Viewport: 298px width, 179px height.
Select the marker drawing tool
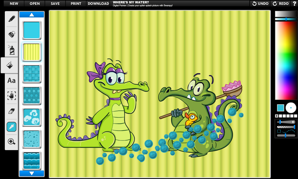12,19
